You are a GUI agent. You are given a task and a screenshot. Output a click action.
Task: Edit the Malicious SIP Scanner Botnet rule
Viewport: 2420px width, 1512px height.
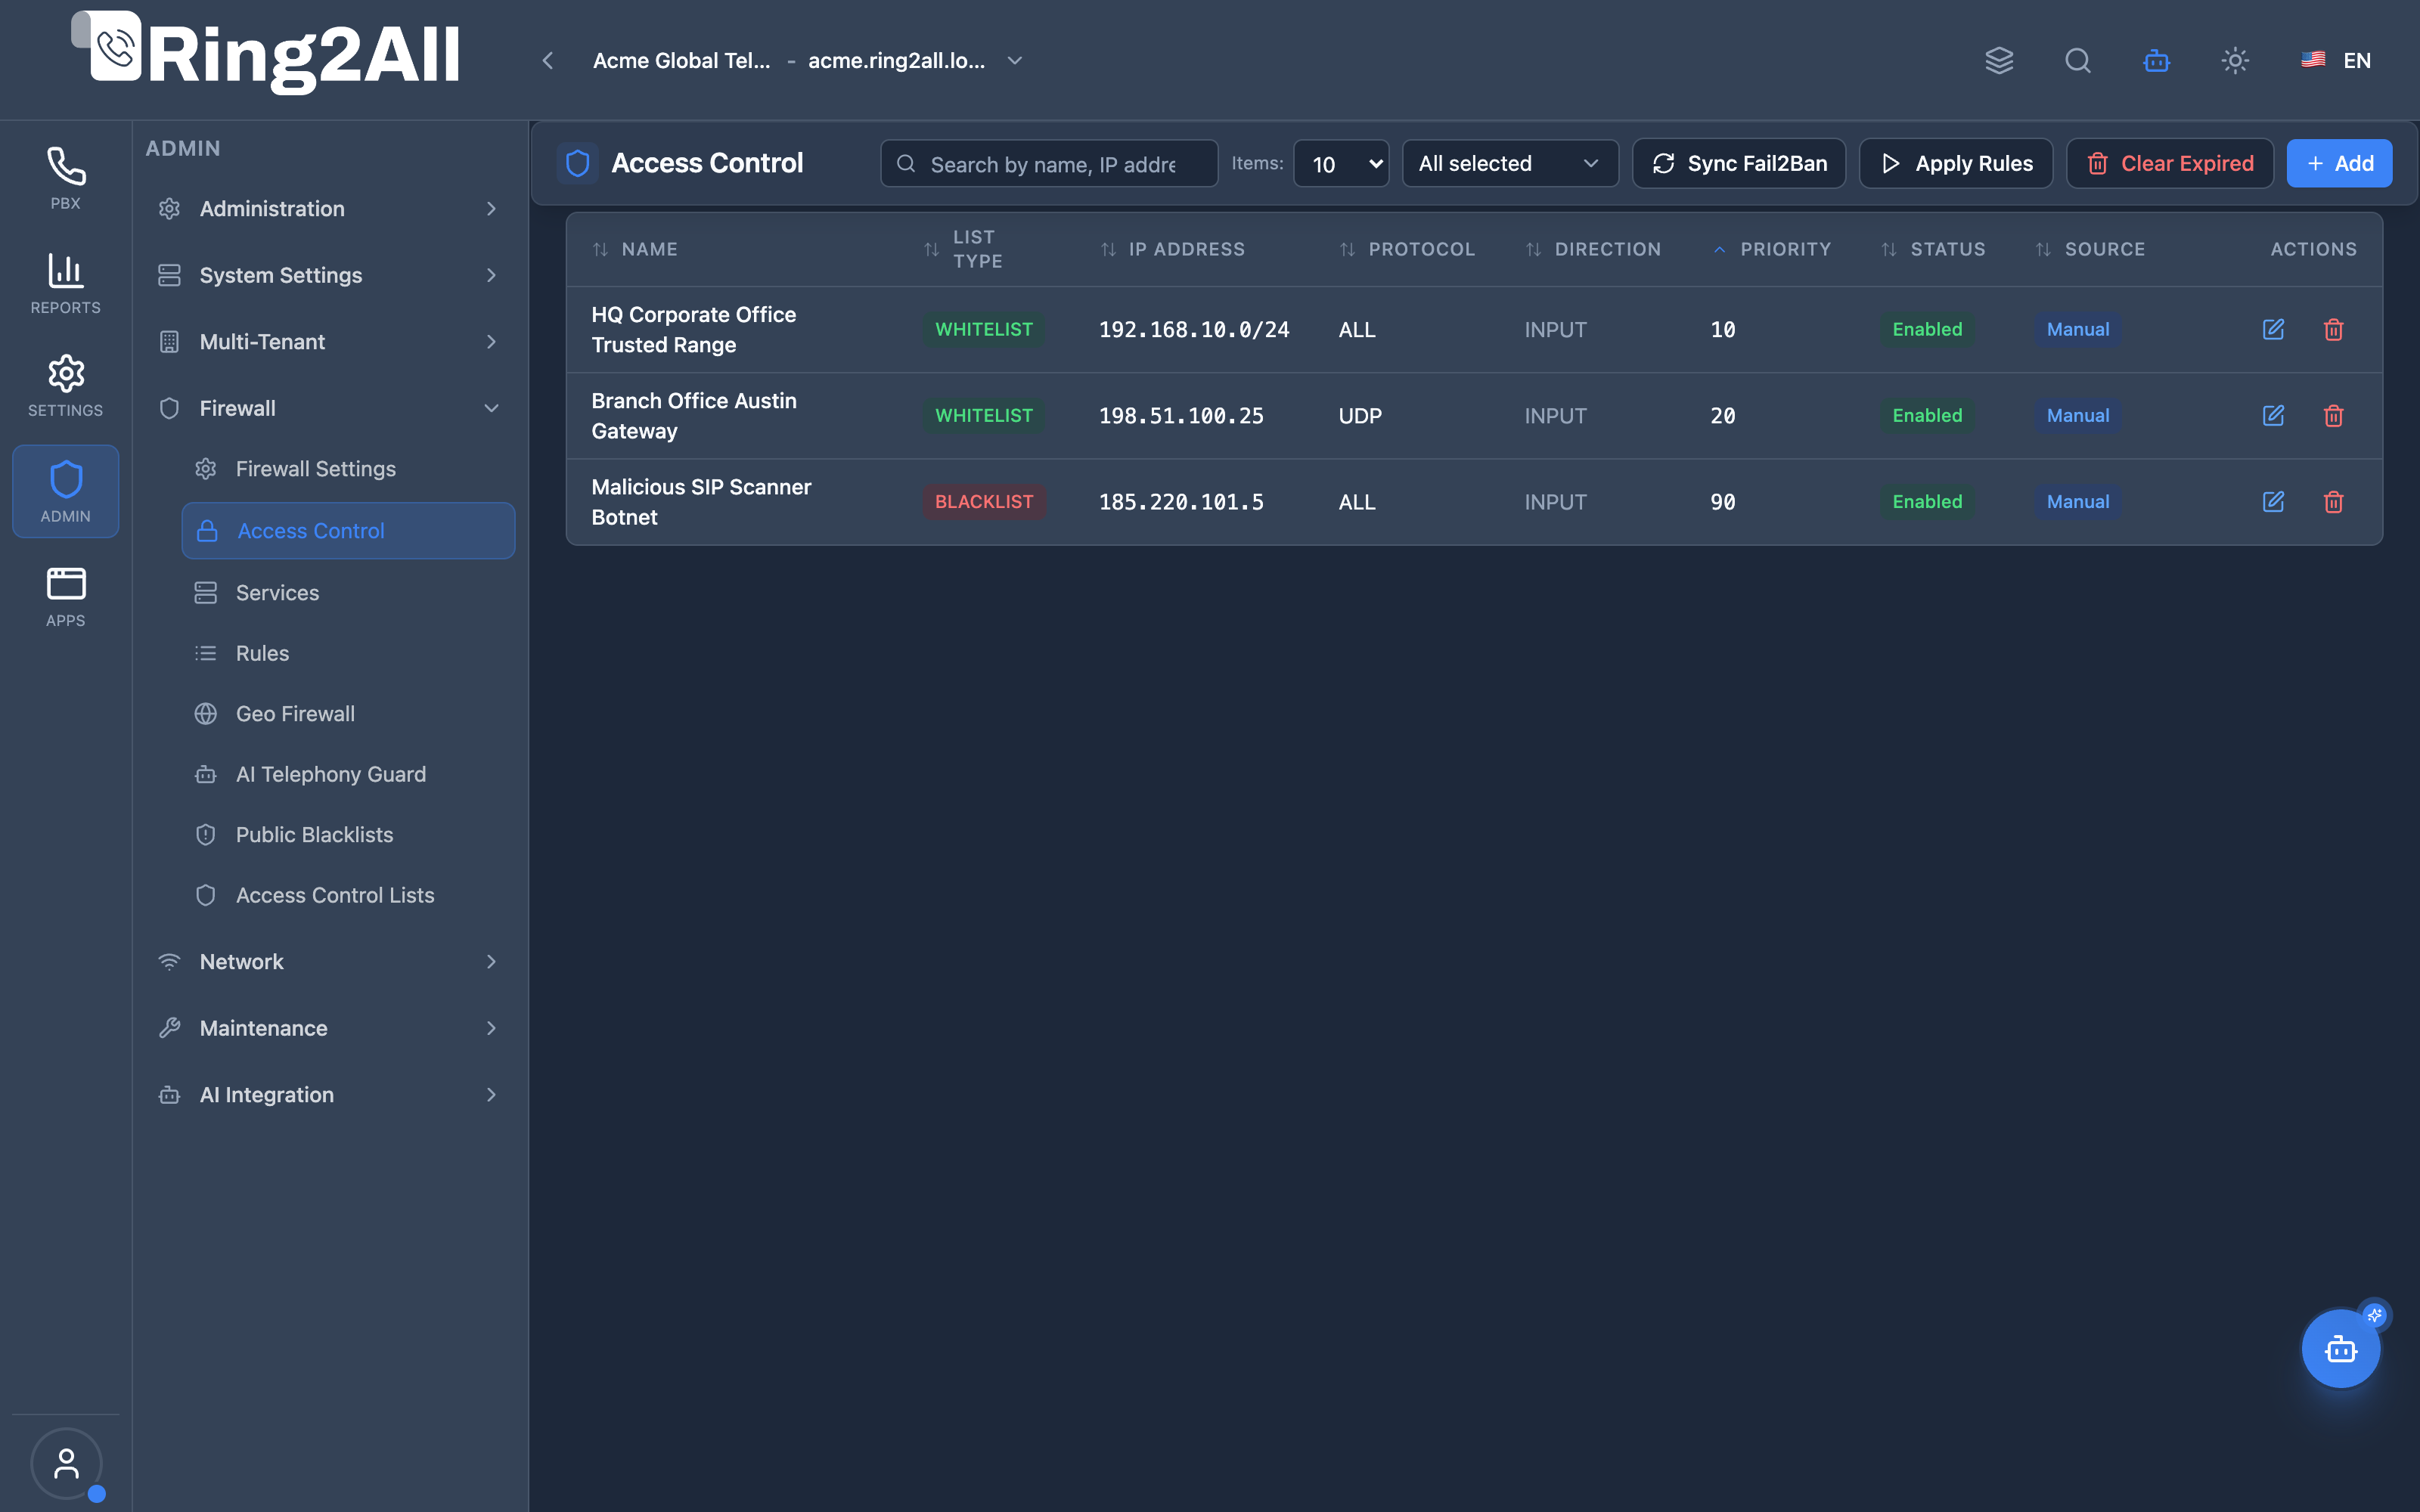pos(2273,501)
